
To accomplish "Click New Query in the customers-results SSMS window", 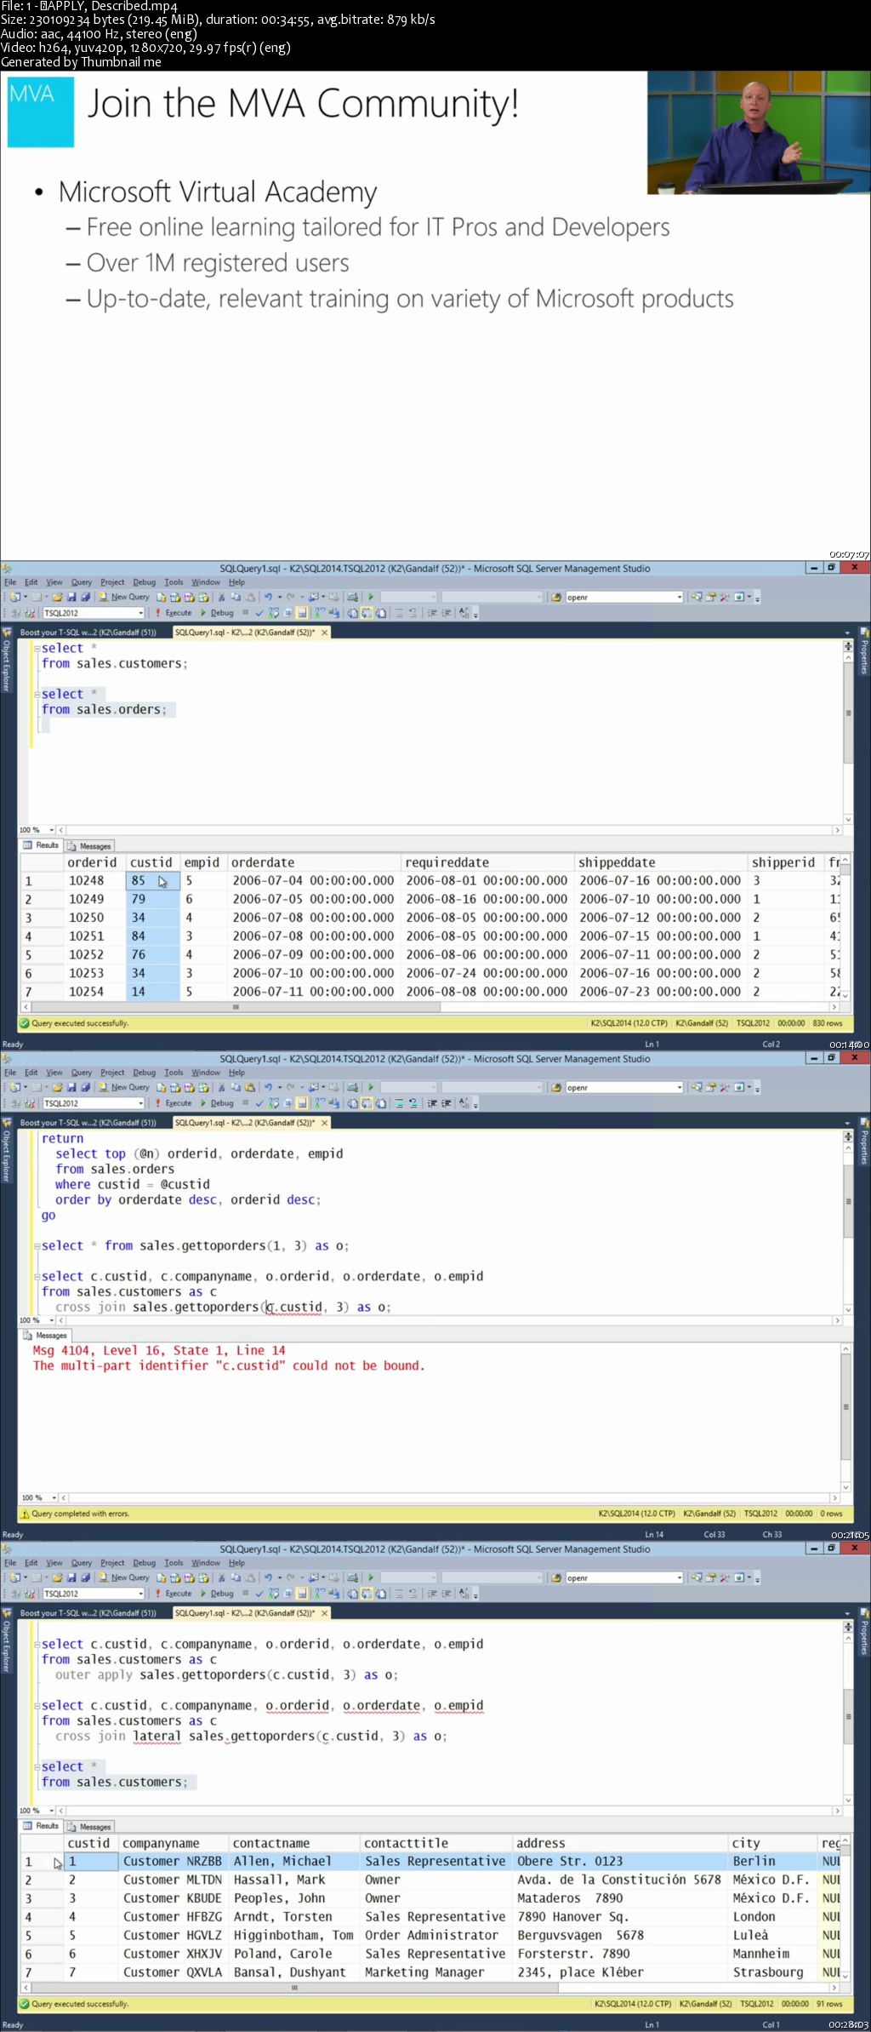I will (124, 1577).
